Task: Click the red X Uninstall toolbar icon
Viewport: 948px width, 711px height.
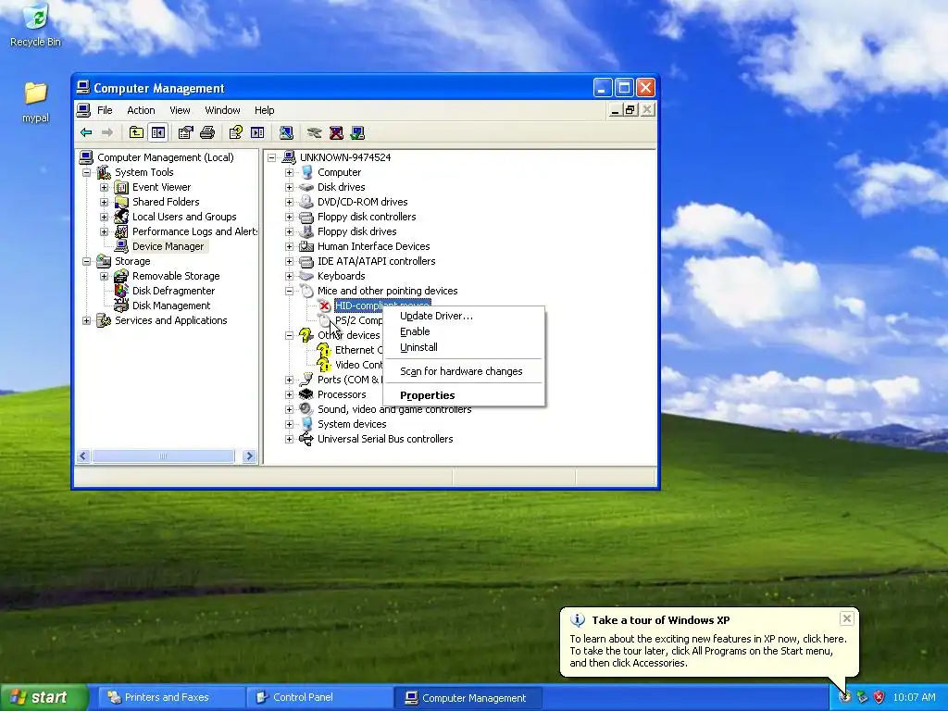Action: pos(336,132)
